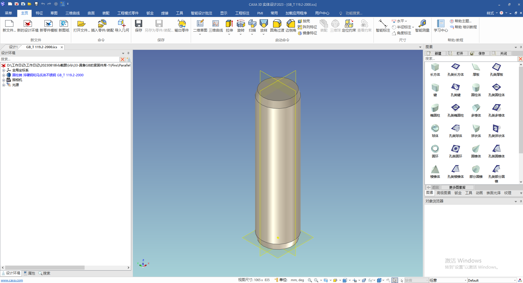Pin the 对象浏览器 panel

tap(521, 201)
